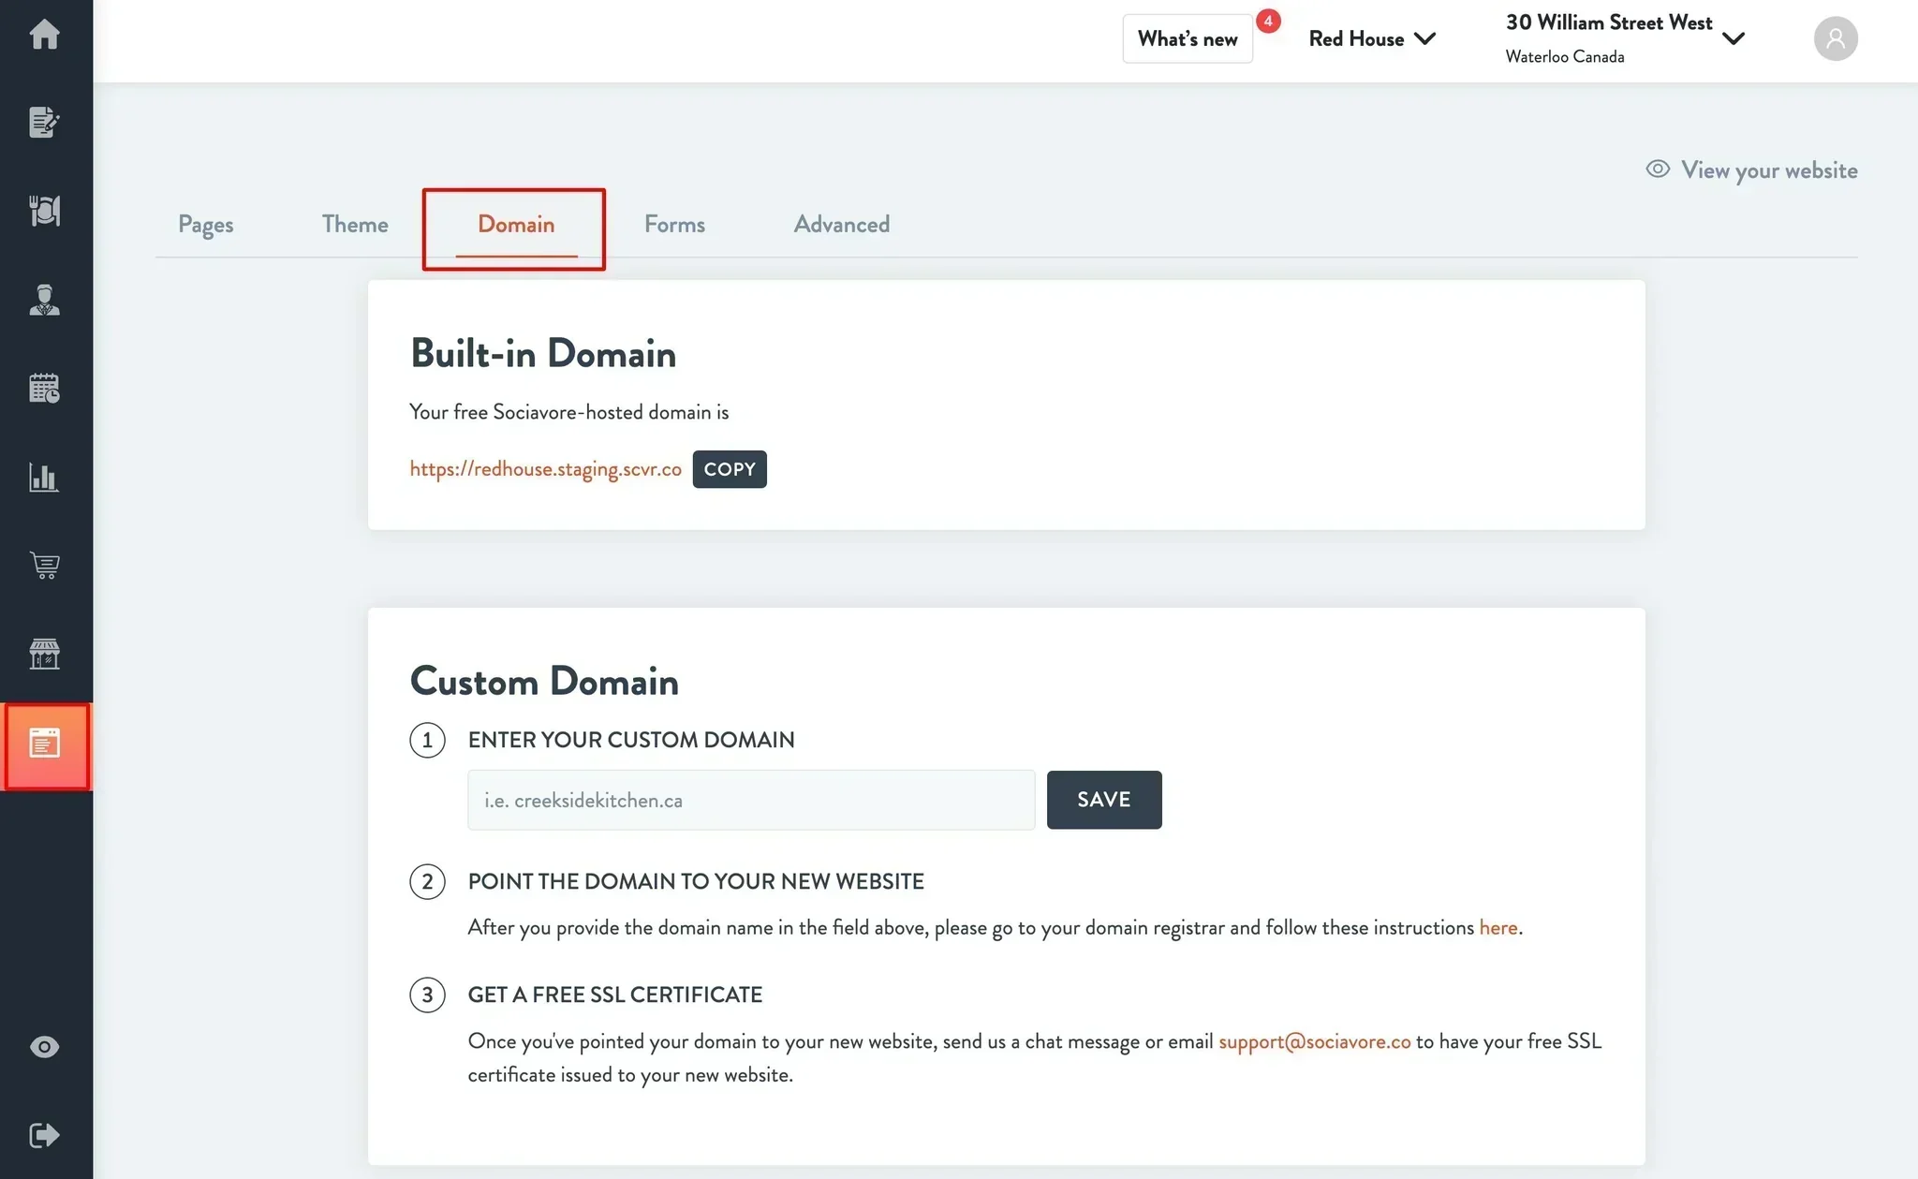Click the 'Built-in Domain' heading
1918x1179 pixels.
[x=543, y=353]
